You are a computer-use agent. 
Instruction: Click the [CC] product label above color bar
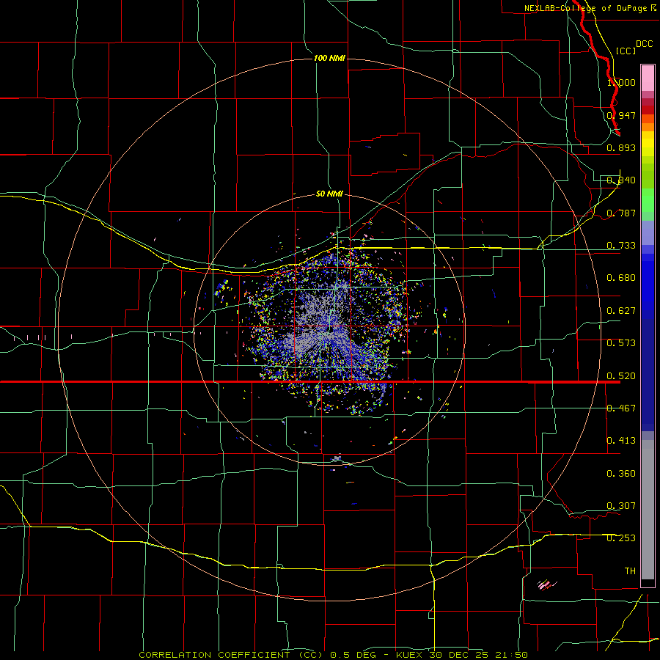[x=626, y=51]
